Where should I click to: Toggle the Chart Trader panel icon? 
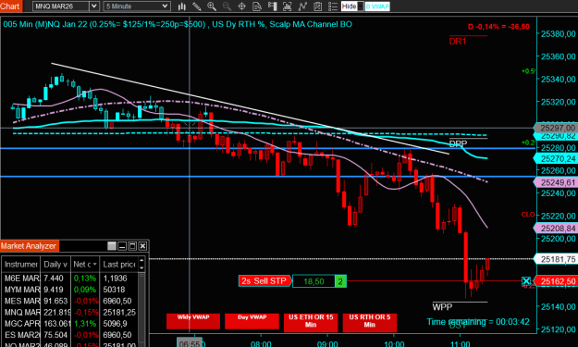pyautogui.click(x=272, y=6)
